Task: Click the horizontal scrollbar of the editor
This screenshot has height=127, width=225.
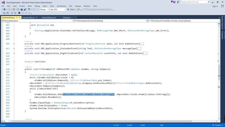Action: [x=102, y=121]
